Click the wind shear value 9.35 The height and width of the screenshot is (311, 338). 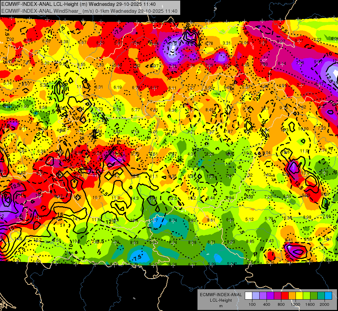coord(172,176)
